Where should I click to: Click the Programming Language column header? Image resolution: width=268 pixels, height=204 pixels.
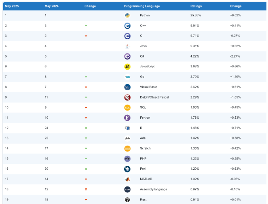141,6
